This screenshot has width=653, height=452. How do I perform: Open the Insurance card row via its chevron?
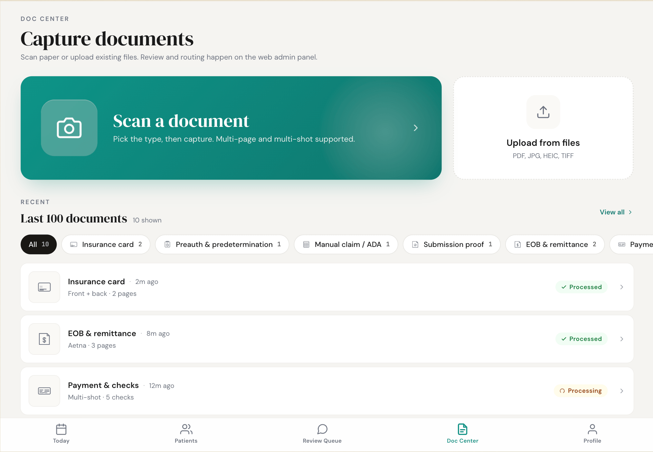622,287
